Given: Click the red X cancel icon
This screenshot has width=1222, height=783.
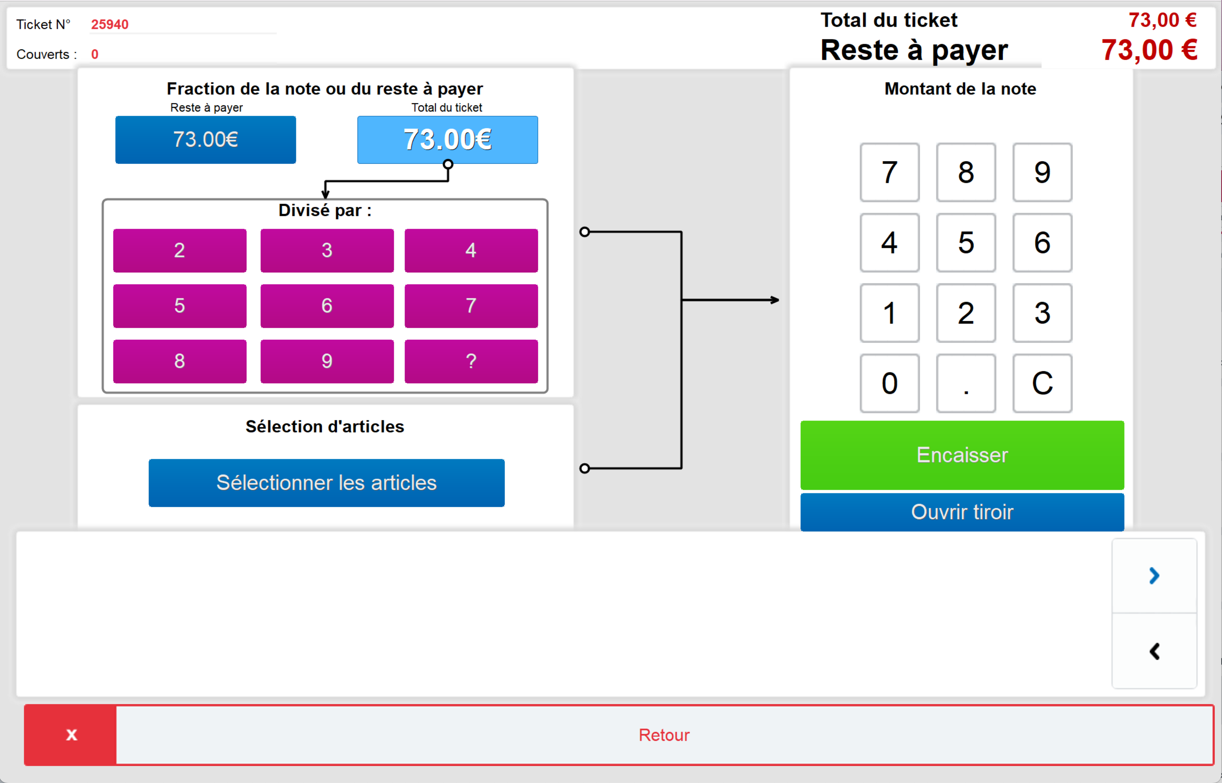Looking at the screenshot, I should click(71, 735).
